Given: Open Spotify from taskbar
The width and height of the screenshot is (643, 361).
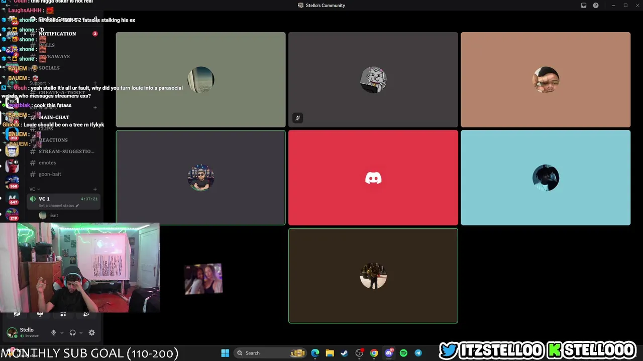Looking at the screenshot, I should pos(403,353).
